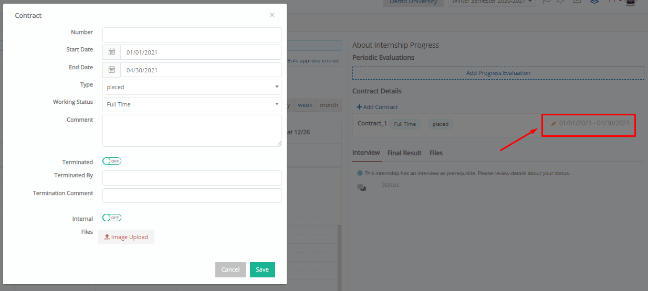Screen dimensions: 648x291
Task: Click the 01/01/2021 - 04/30/2021 contract dates
Action: (x=594, y=123)
